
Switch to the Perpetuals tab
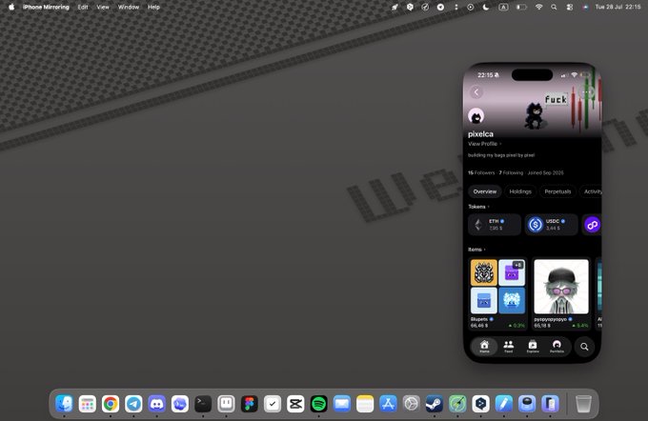(x=557, y=191)
